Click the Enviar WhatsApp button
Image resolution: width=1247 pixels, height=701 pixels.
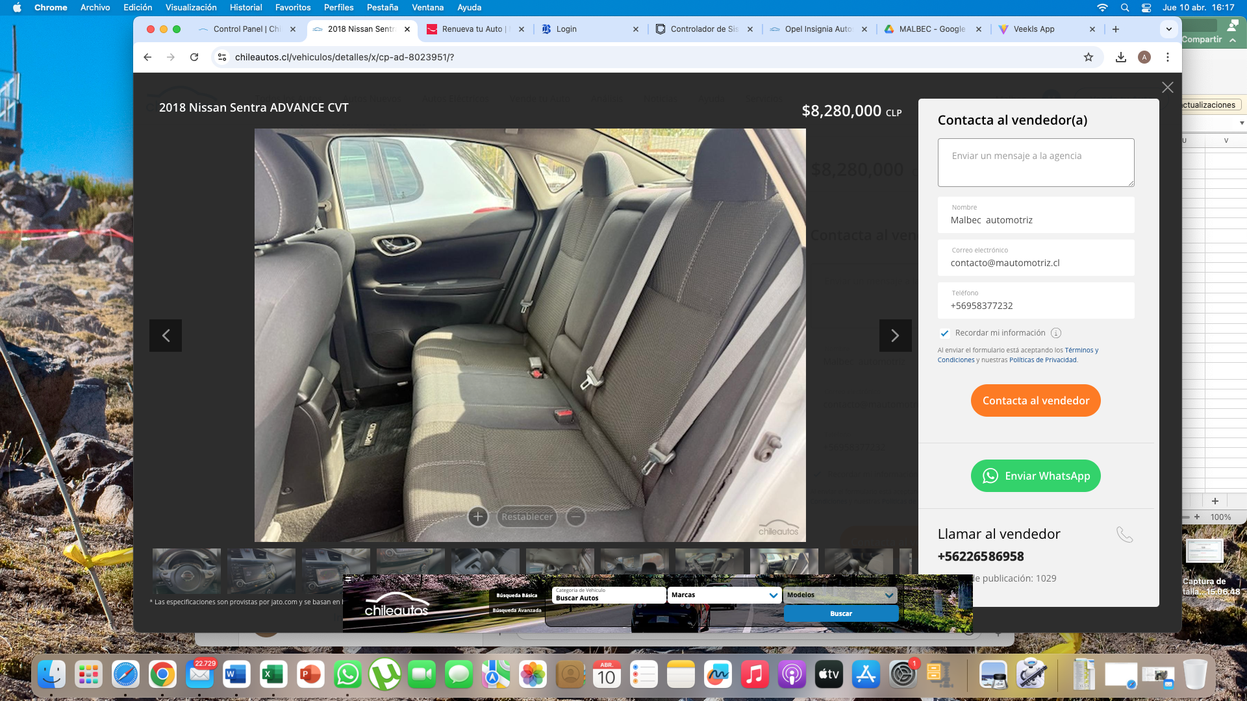pyautogui.click(x=1036, y=476)
